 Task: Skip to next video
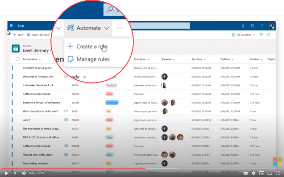pos(16,173)
